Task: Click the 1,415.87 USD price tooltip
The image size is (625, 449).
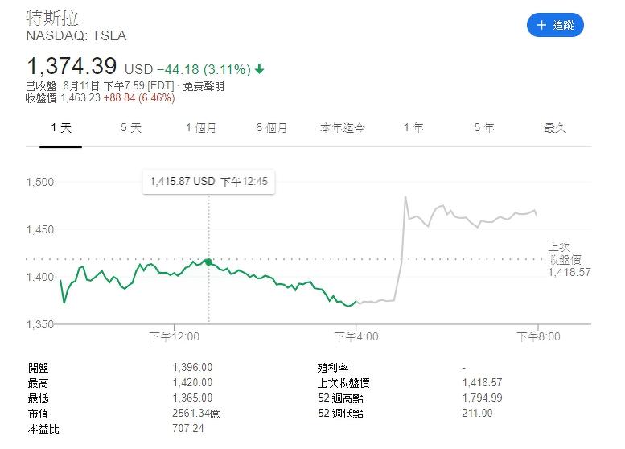Action: (x=208, y=182)
